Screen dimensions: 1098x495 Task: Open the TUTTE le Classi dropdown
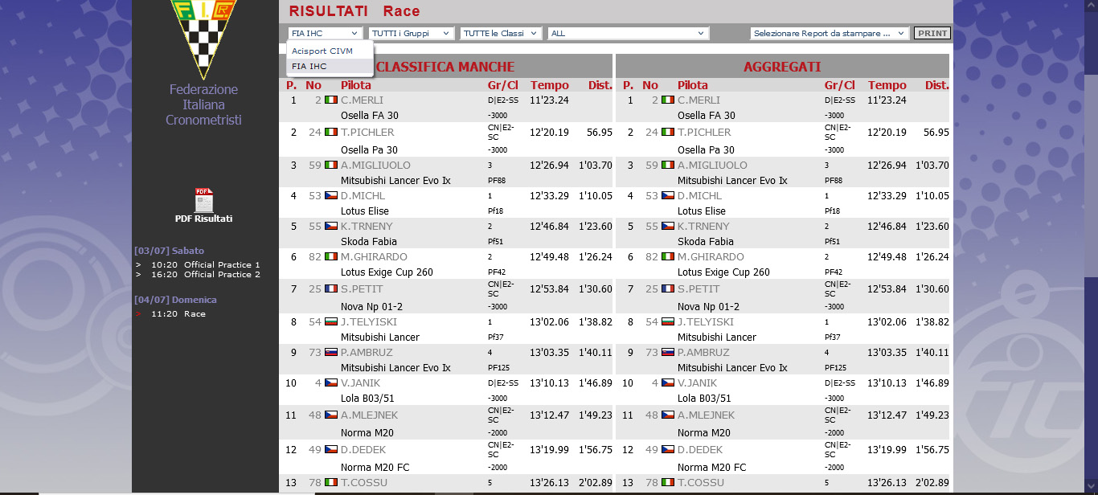(501, 34)
